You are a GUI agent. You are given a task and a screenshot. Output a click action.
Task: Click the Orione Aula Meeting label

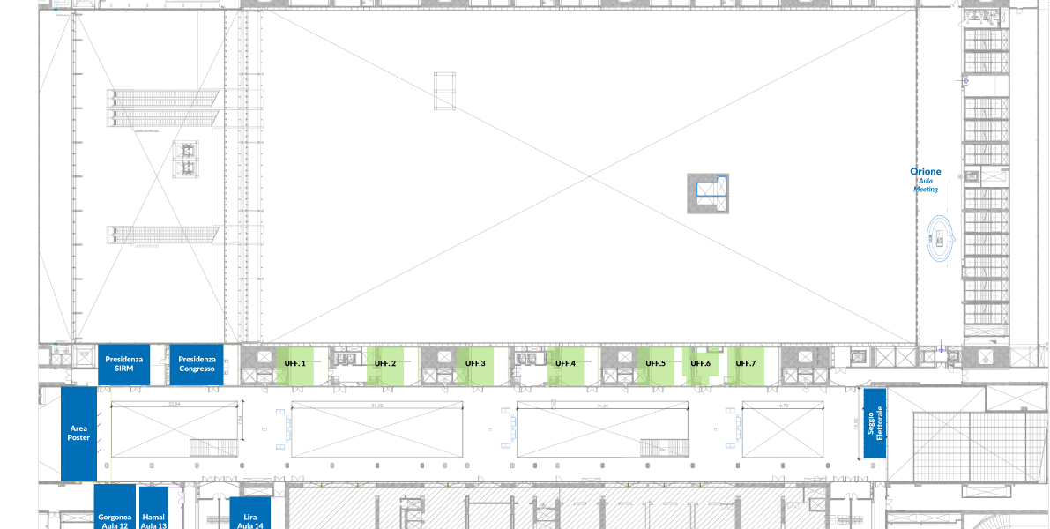[x=926, y=178]
